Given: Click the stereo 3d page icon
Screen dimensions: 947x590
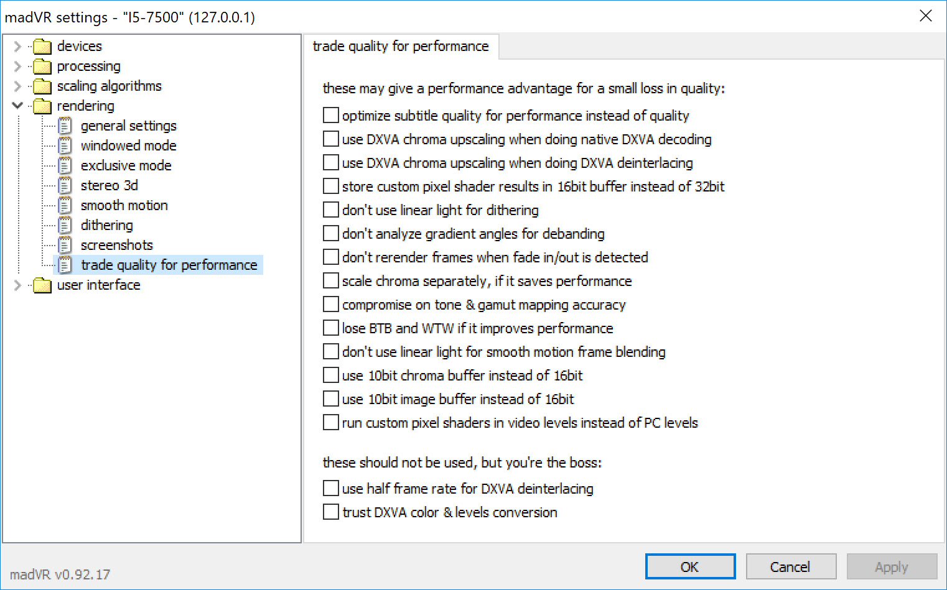Looking at the screenshot, I should 65,186.
